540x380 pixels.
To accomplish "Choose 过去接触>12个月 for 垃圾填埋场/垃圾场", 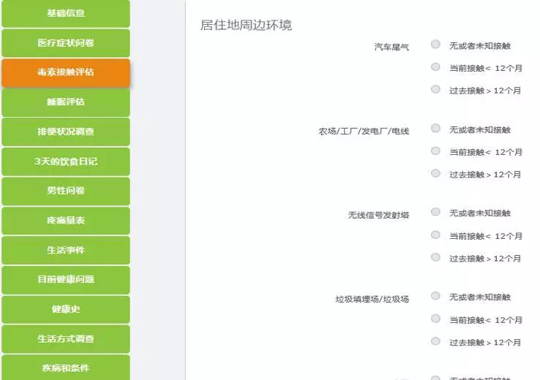I will 436,341.
